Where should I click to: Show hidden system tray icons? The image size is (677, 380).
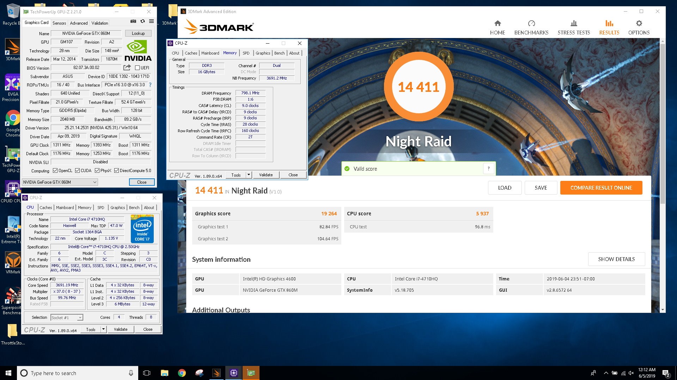[606, 373]
